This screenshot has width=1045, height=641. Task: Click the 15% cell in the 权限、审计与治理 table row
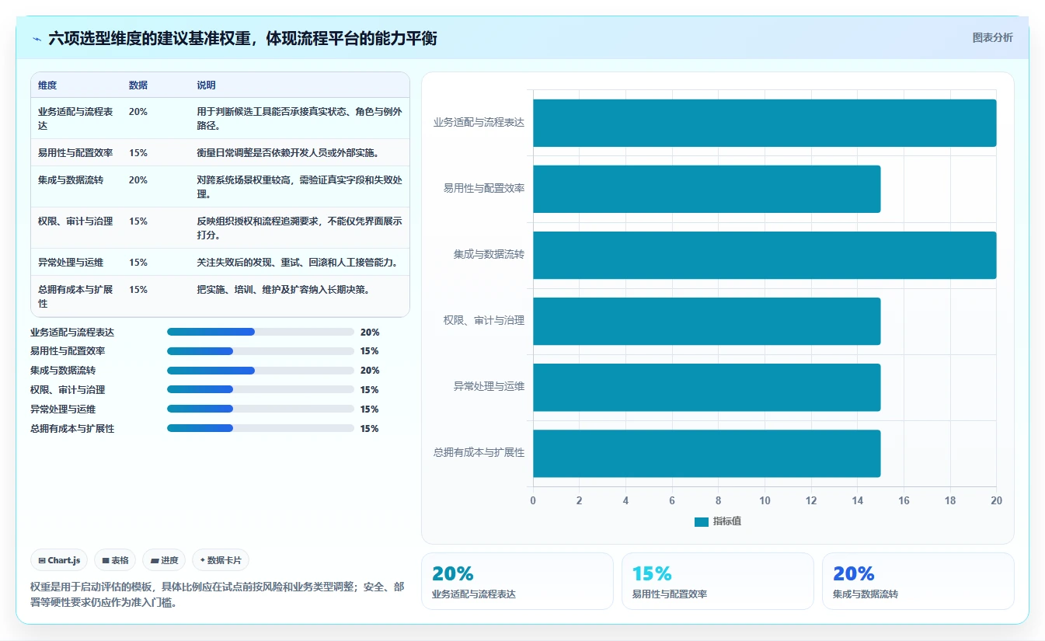click(x=138, y=221)
